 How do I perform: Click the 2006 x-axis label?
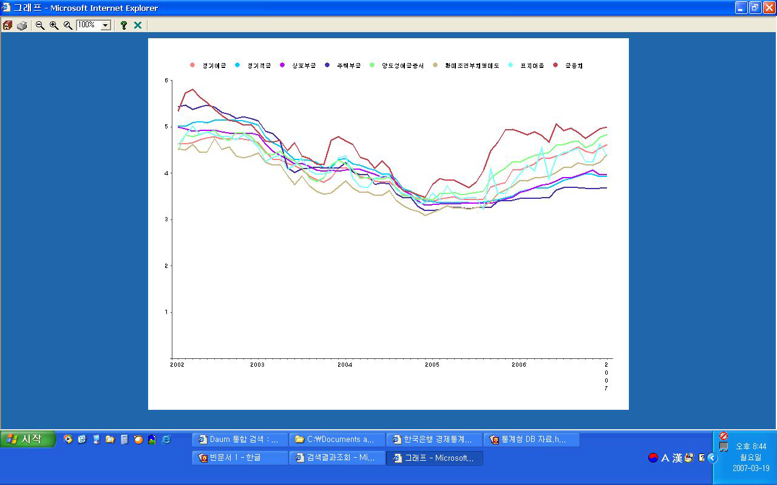519,365
